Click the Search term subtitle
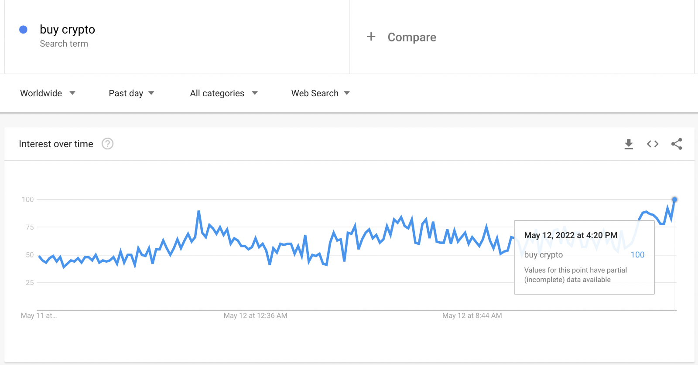Viewport: 698px width, 365px height. [64, 44]
